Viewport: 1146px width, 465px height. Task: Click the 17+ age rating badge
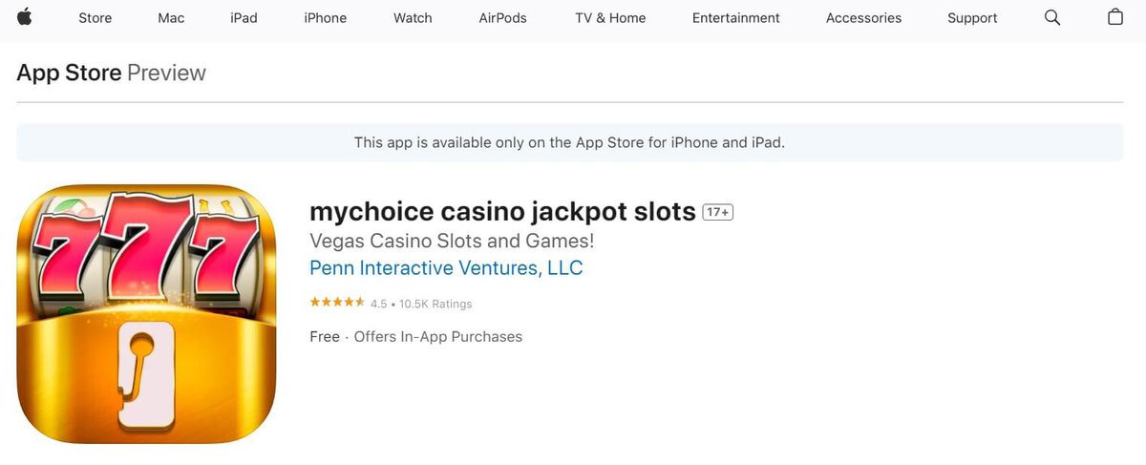pyautogui.click(x=718, y=212)
